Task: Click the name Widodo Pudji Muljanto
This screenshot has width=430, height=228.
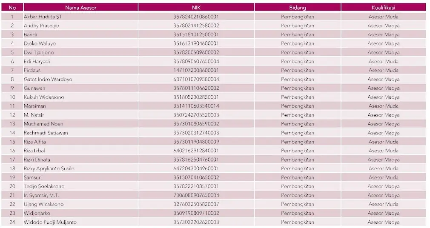Action: [50, 222]
